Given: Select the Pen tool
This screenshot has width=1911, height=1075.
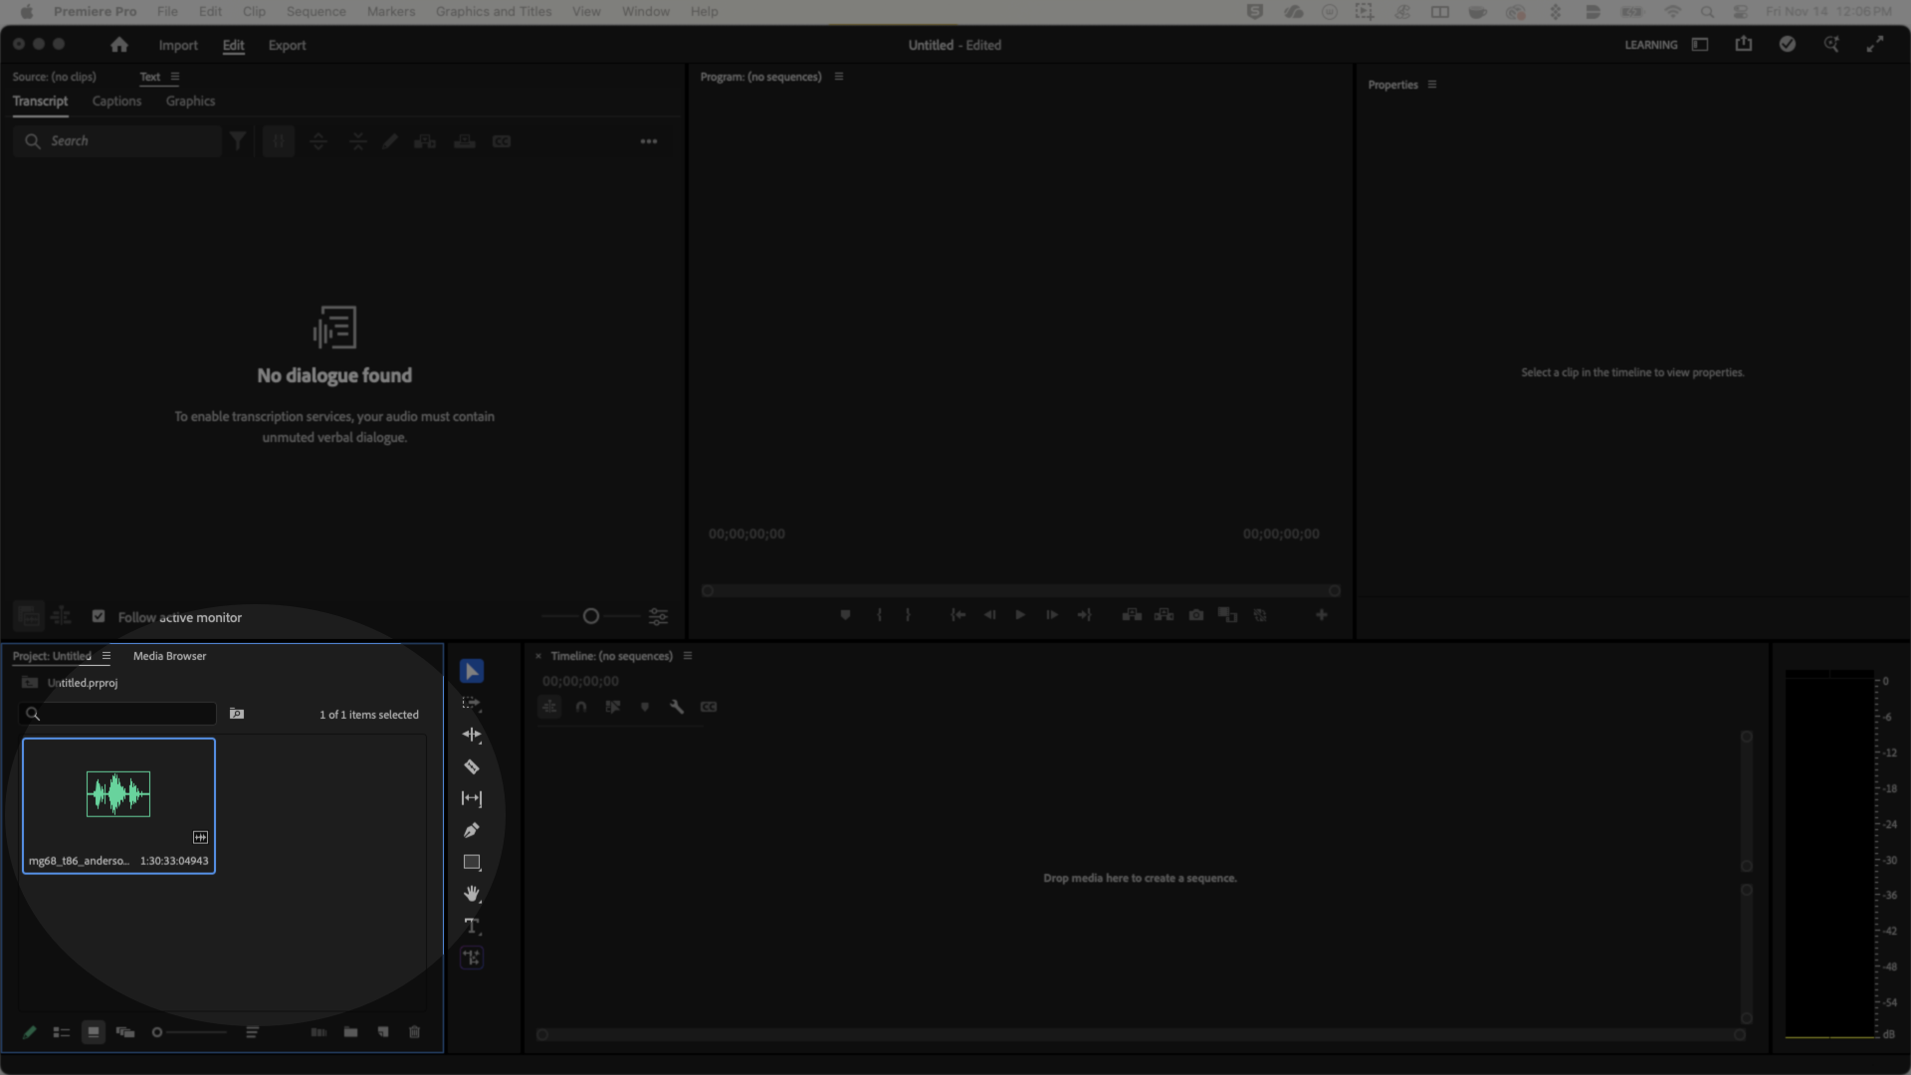Looking at the screenshot, I should (x=472, y=830).
